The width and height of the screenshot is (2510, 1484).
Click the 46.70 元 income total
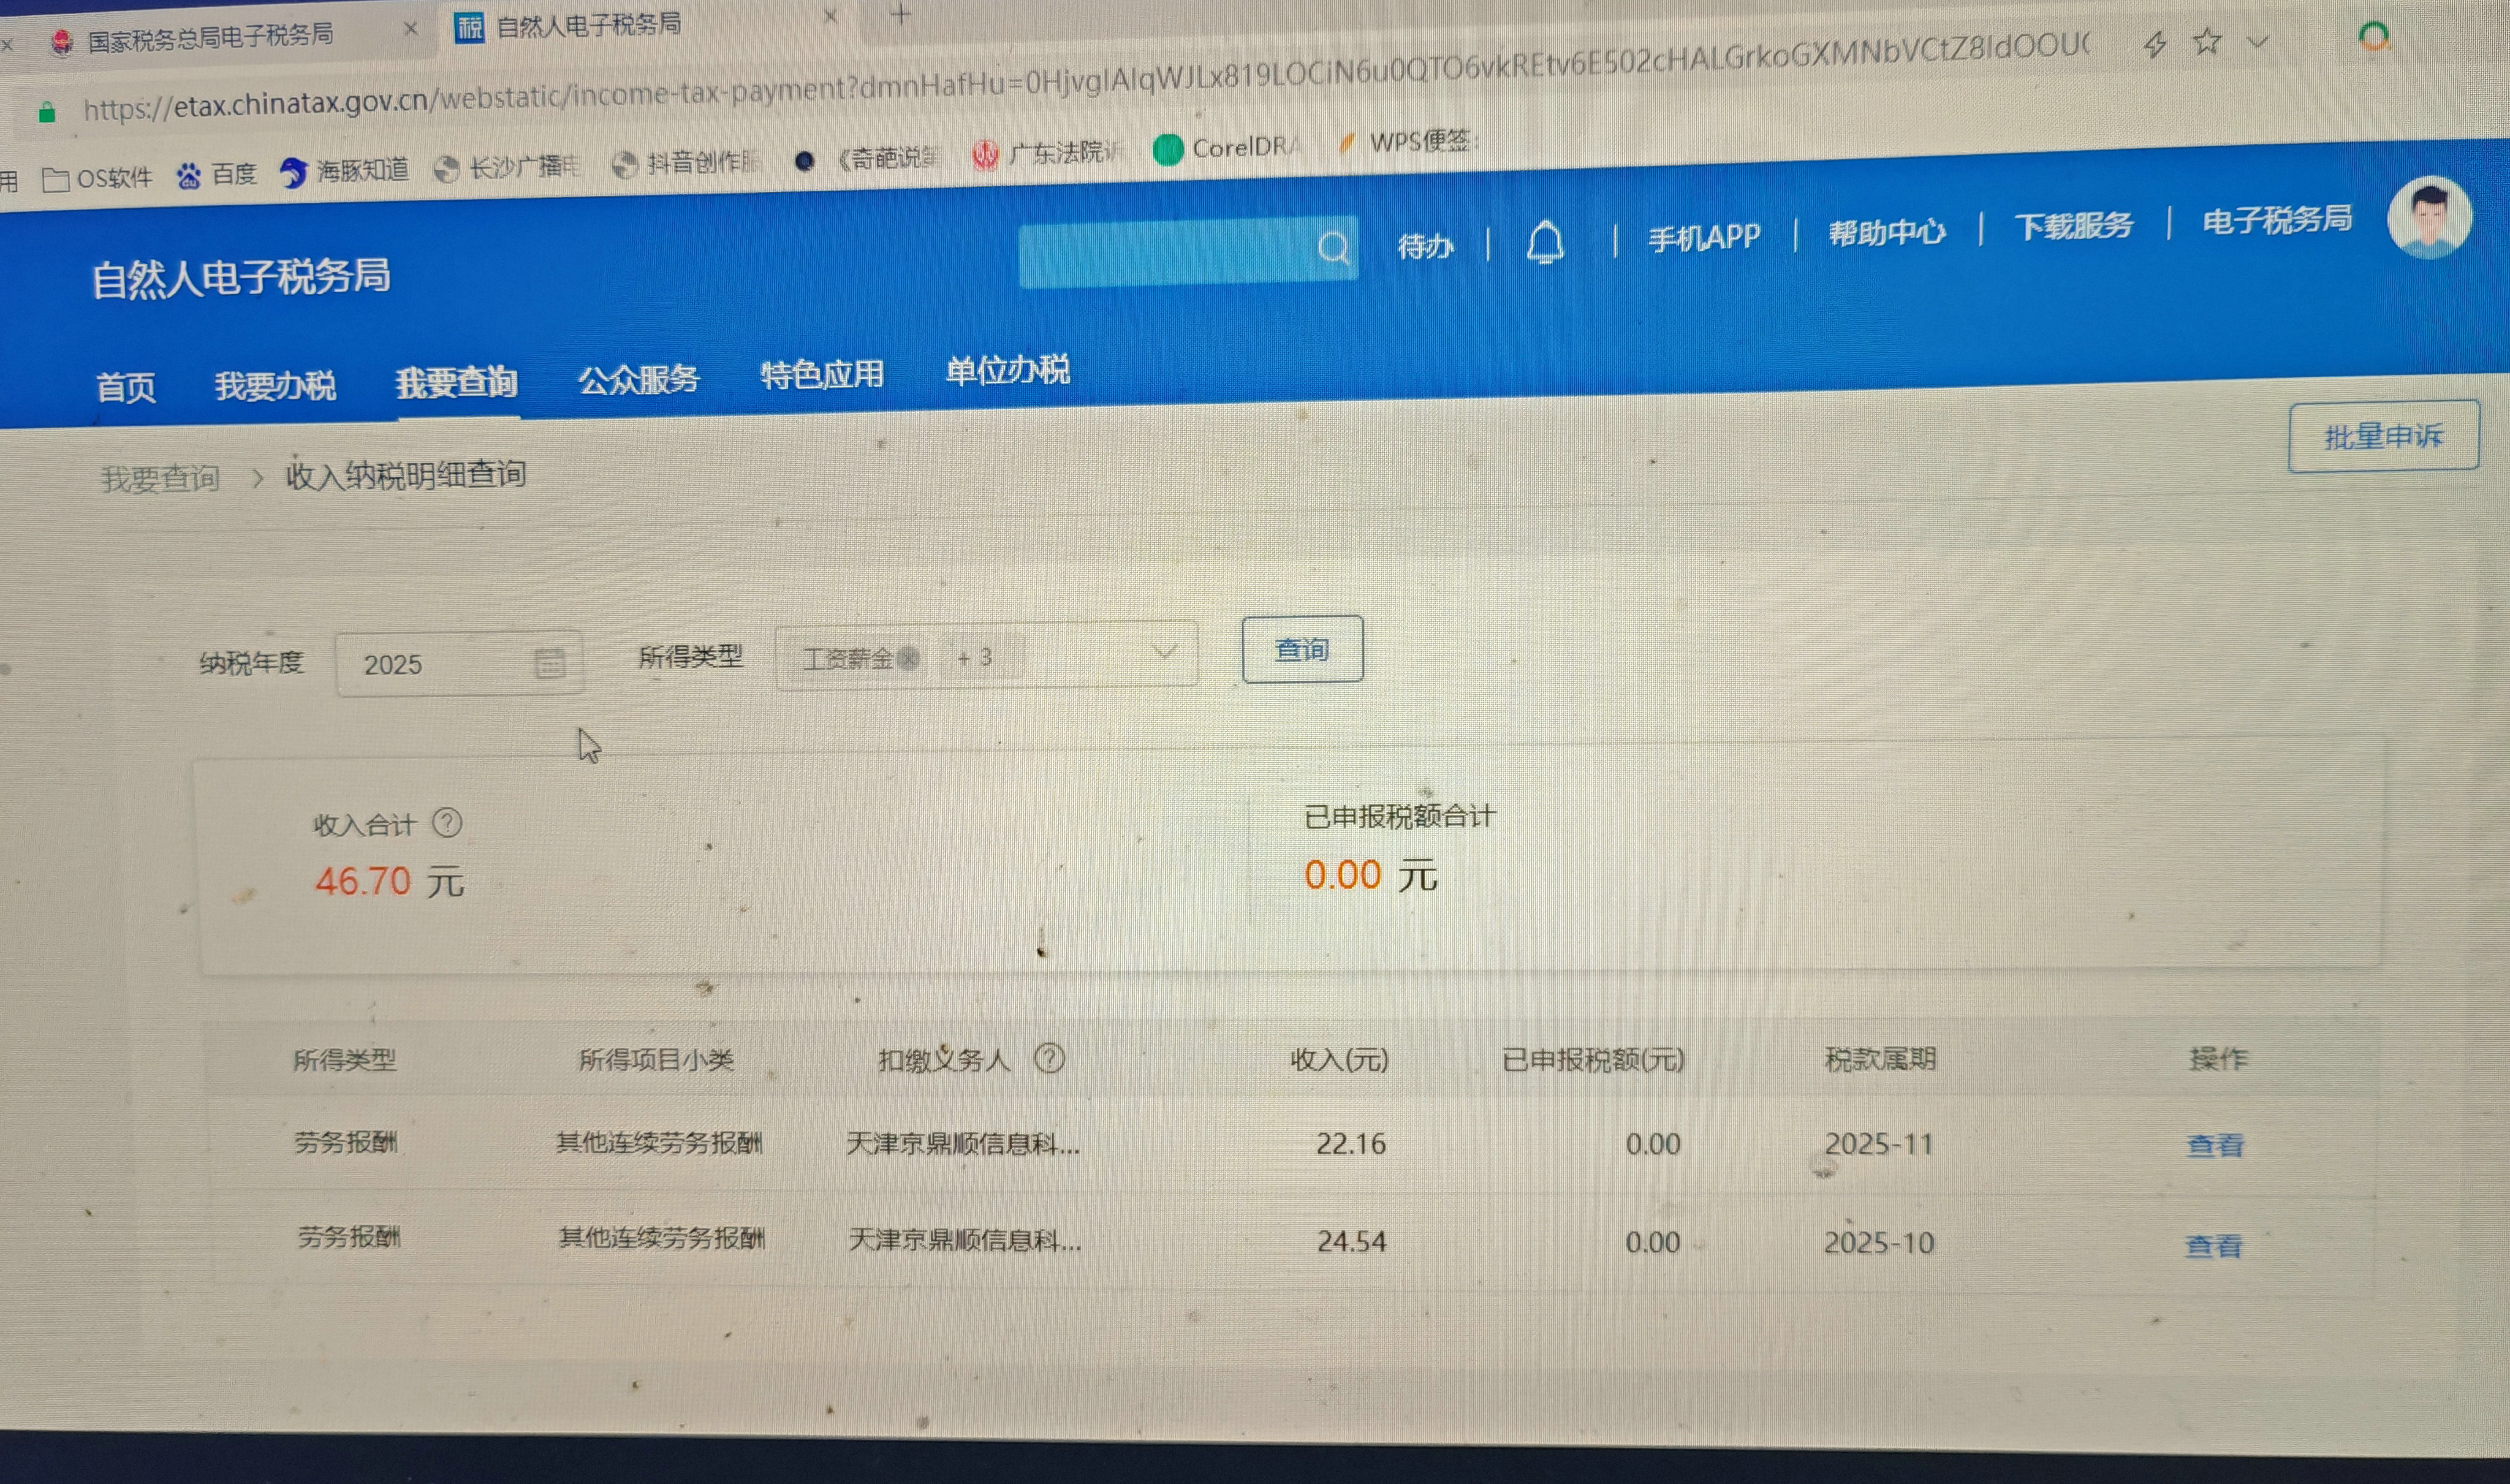coord(389,881)
